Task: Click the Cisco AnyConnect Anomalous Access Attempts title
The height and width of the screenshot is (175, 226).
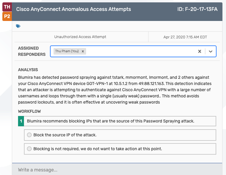Action: (73, 9)
